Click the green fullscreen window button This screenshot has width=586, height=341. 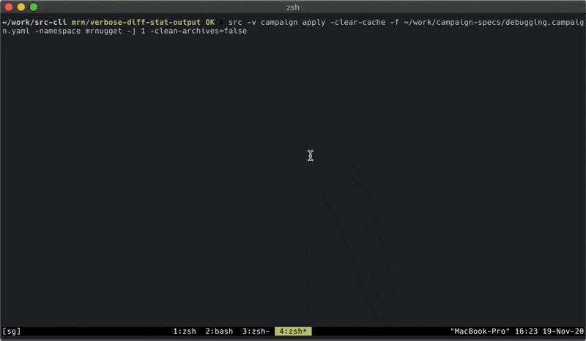point(33,7)
